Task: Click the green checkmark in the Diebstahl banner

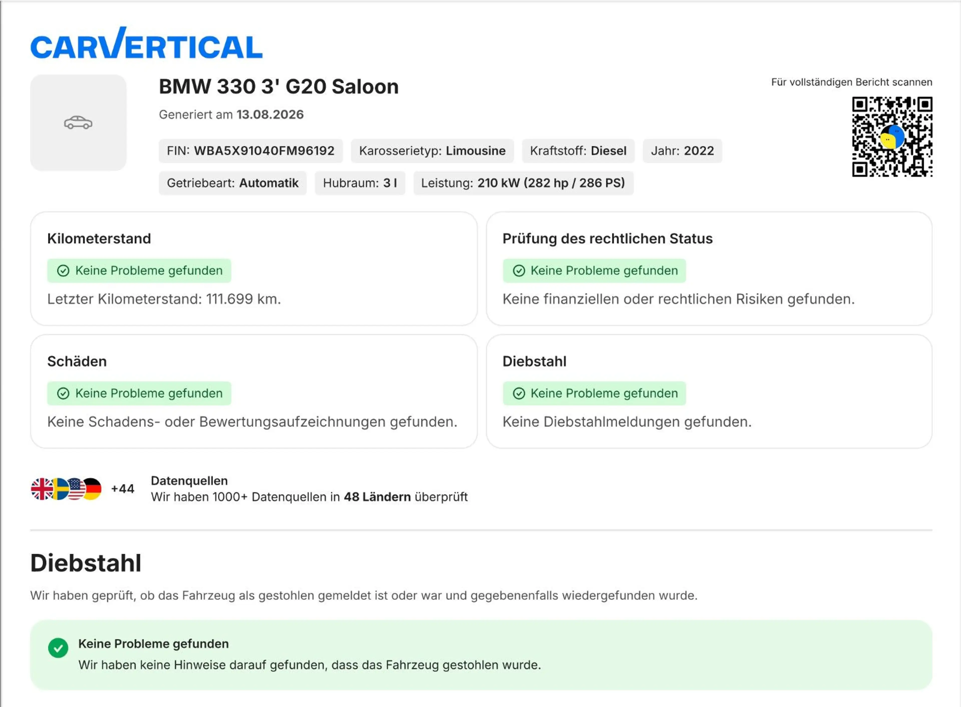Action: (x=58, y=647)
